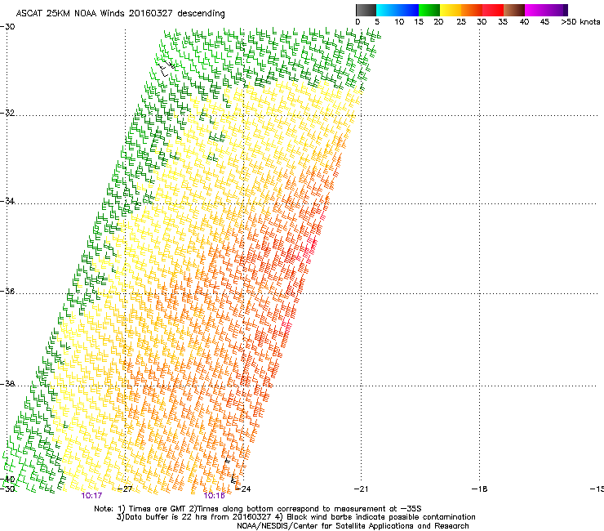Viewport: 604px width, 531px height.
Task: Click the red 30-35 knots legend swatch
Action: 493,10
